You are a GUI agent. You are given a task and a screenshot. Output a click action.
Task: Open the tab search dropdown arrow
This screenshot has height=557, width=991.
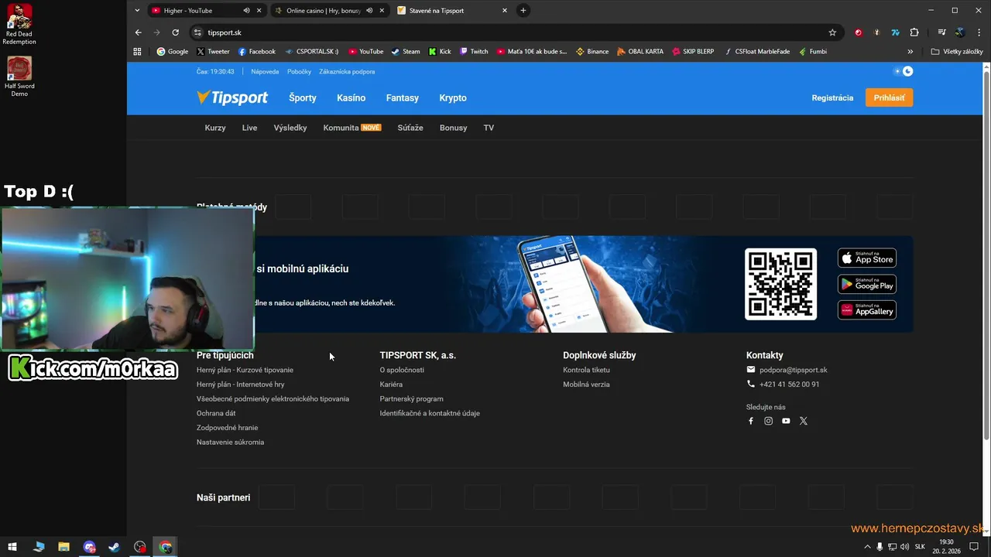tap(137, 11)
